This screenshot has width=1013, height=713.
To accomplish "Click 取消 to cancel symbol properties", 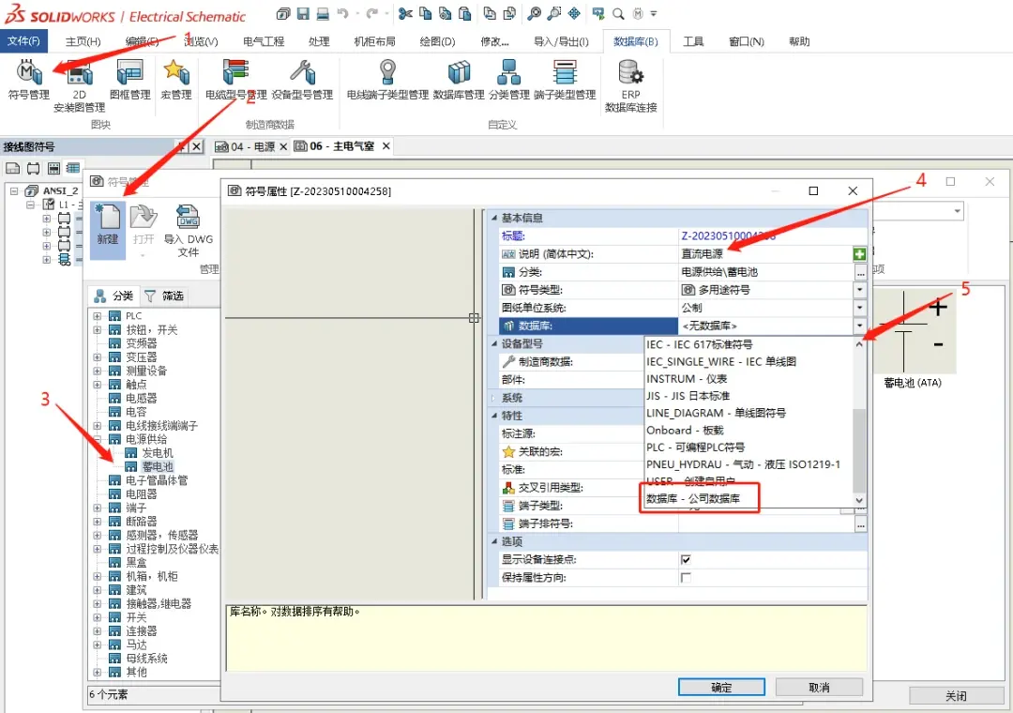I will tap(819, 687).
